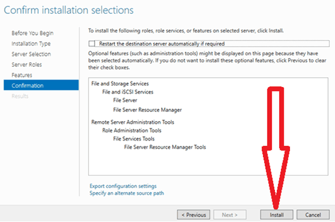The width and height of the screenshot is (335, 222).
Task: Click the File Server entry
Action: click(x=125, y=100)
